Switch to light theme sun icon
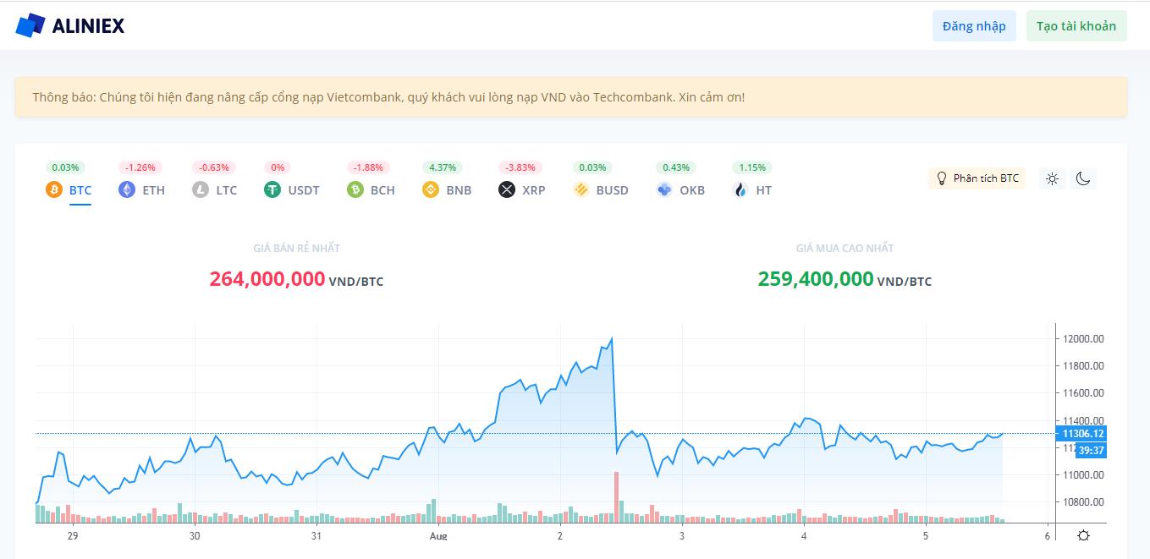 coord(1052,178)
